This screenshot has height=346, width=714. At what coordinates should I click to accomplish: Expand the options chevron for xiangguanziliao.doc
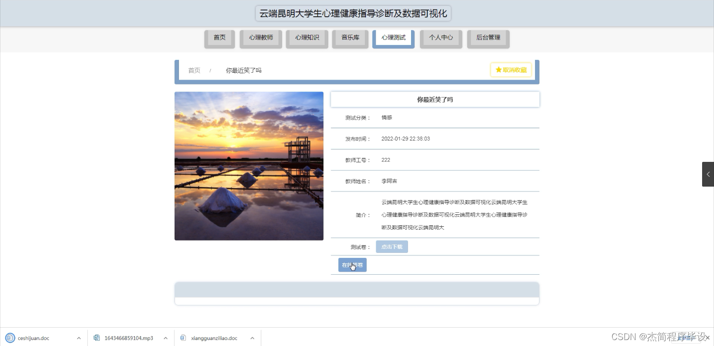[x=252, y=338]
